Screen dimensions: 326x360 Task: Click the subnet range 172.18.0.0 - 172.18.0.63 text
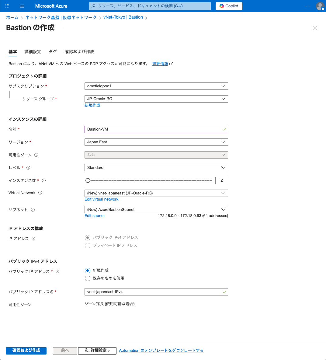tap(193, 216)
